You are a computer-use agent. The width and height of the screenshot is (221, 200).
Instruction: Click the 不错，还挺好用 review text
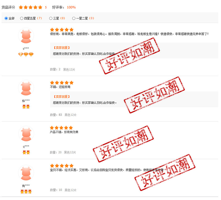click(x=60, y=87)
